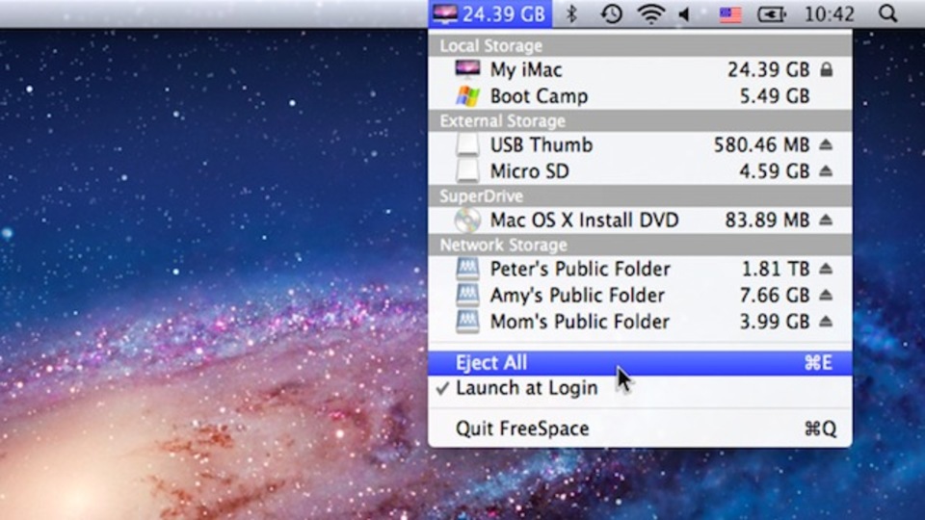Open the USB Thumb drive
Screen dimensions: 925x520
(640, 145)
